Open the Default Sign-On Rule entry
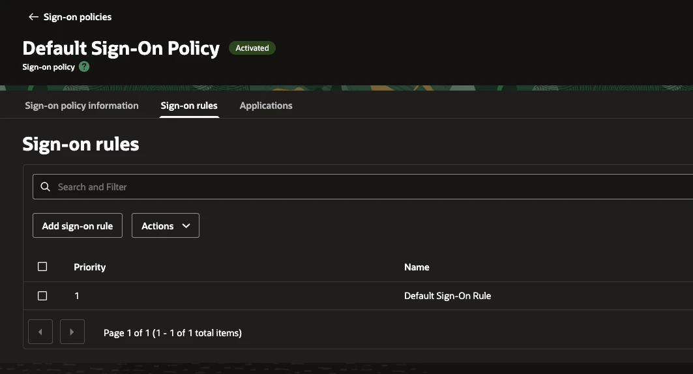The image size is (693, 374). (448, 296)
